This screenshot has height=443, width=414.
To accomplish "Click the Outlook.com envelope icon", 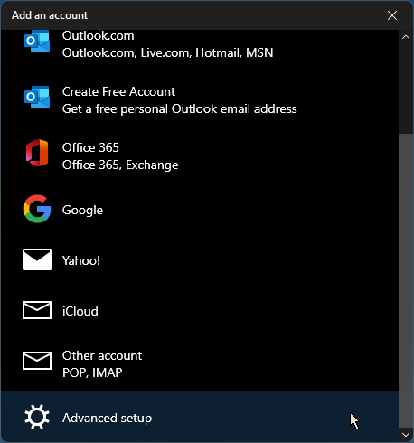I will click(x=37, y=41).
